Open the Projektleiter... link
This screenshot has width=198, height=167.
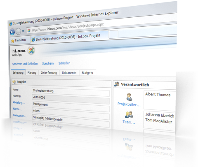click(x=129, y=104)
